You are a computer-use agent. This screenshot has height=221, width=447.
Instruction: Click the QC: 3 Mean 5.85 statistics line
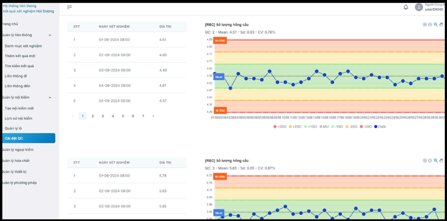click(x=240, y=168)
